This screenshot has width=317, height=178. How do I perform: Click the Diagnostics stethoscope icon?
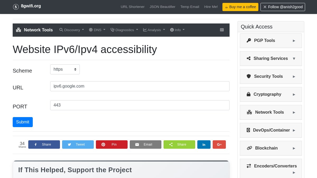click(112, 30)
